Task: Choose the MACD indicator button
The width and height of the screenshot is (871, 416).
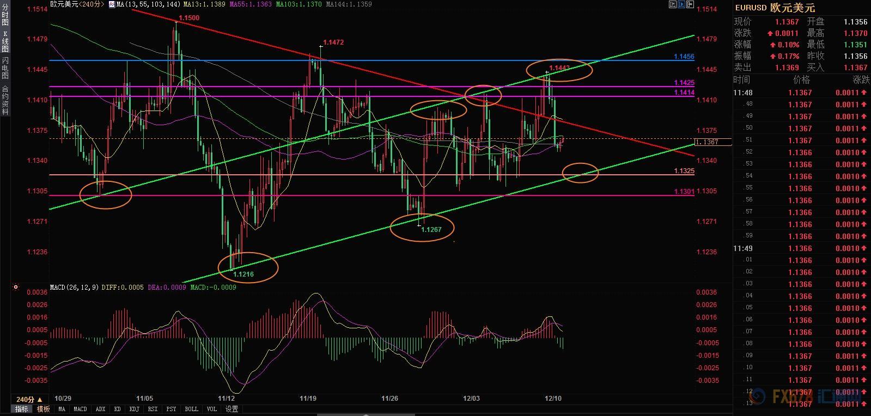Action: tap(80, 409)
